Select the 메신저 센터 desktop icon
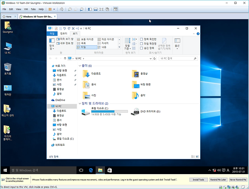Image resolution: width=249 pixels, height=189 pixels. pyautogui.click(x=8, y=111)
